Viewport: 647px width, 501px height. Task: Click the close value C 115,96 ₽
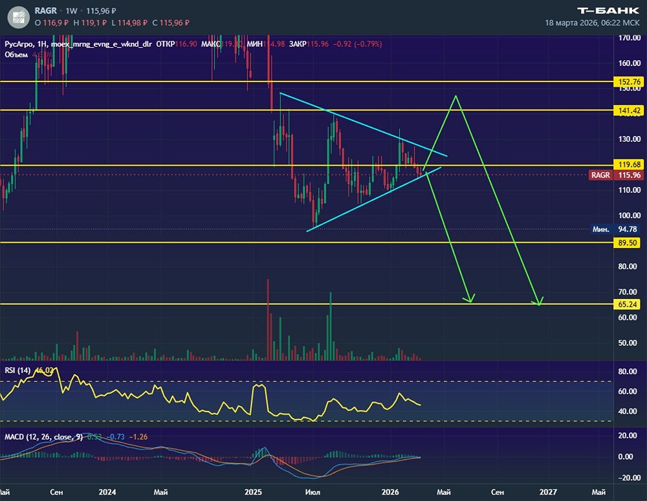point(171,23)
